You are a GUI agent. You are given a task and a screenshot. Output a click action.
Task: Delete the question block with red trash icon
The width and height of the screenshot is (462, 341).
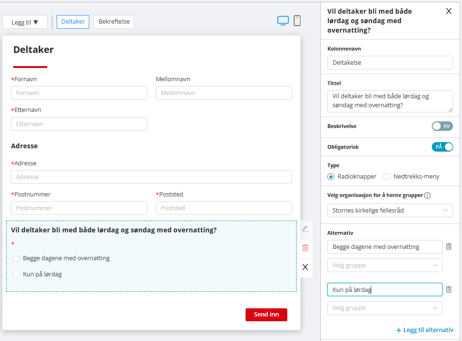point(305,248)
